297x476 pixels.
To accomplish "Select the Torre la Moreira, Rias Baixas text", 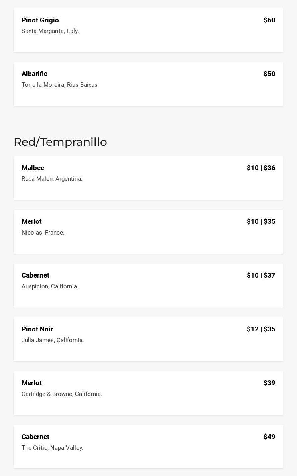I will click(59, 85).
